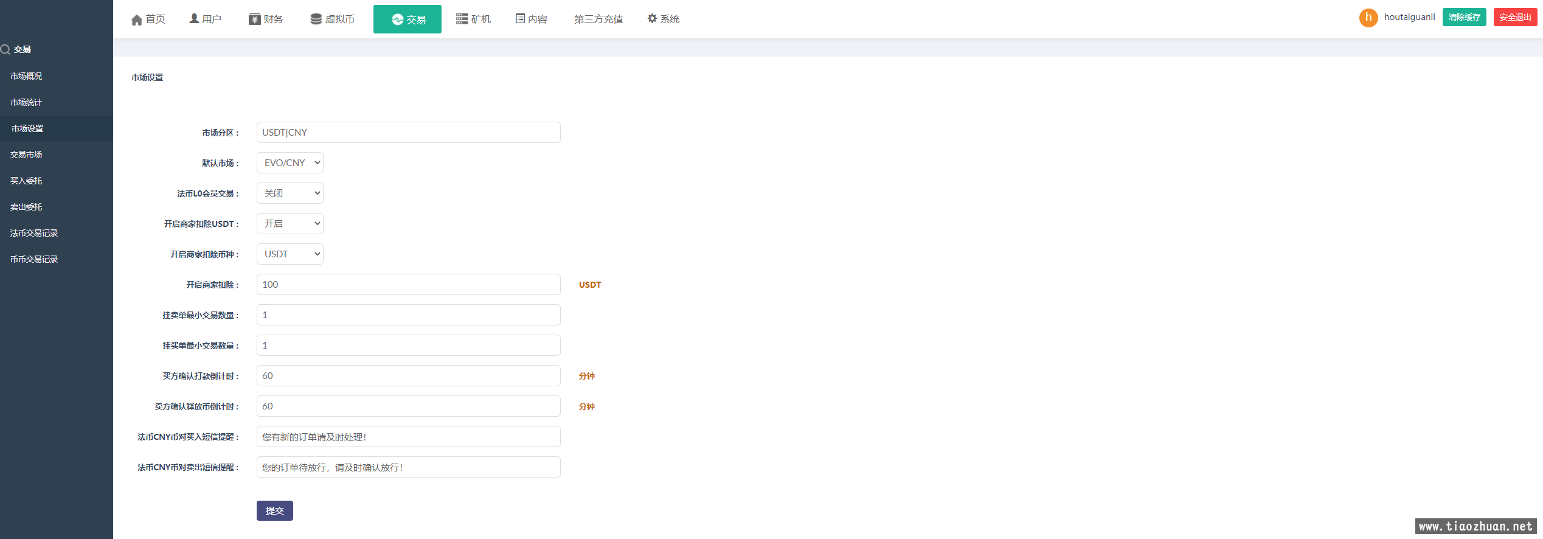1543x539 pixels.
Task: Open the 首页 top menu label
Action: click(156, 19)
